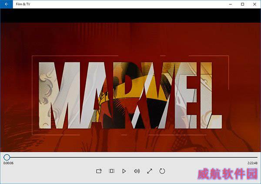Viewport: 261px width, 184px height.
Task: Maximize the Film & TV window
Action: click(x=243, y=4)
